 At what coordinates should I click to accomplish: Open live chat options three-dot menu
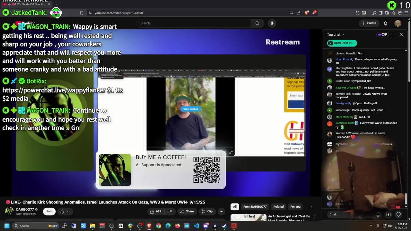coord(393,35)
